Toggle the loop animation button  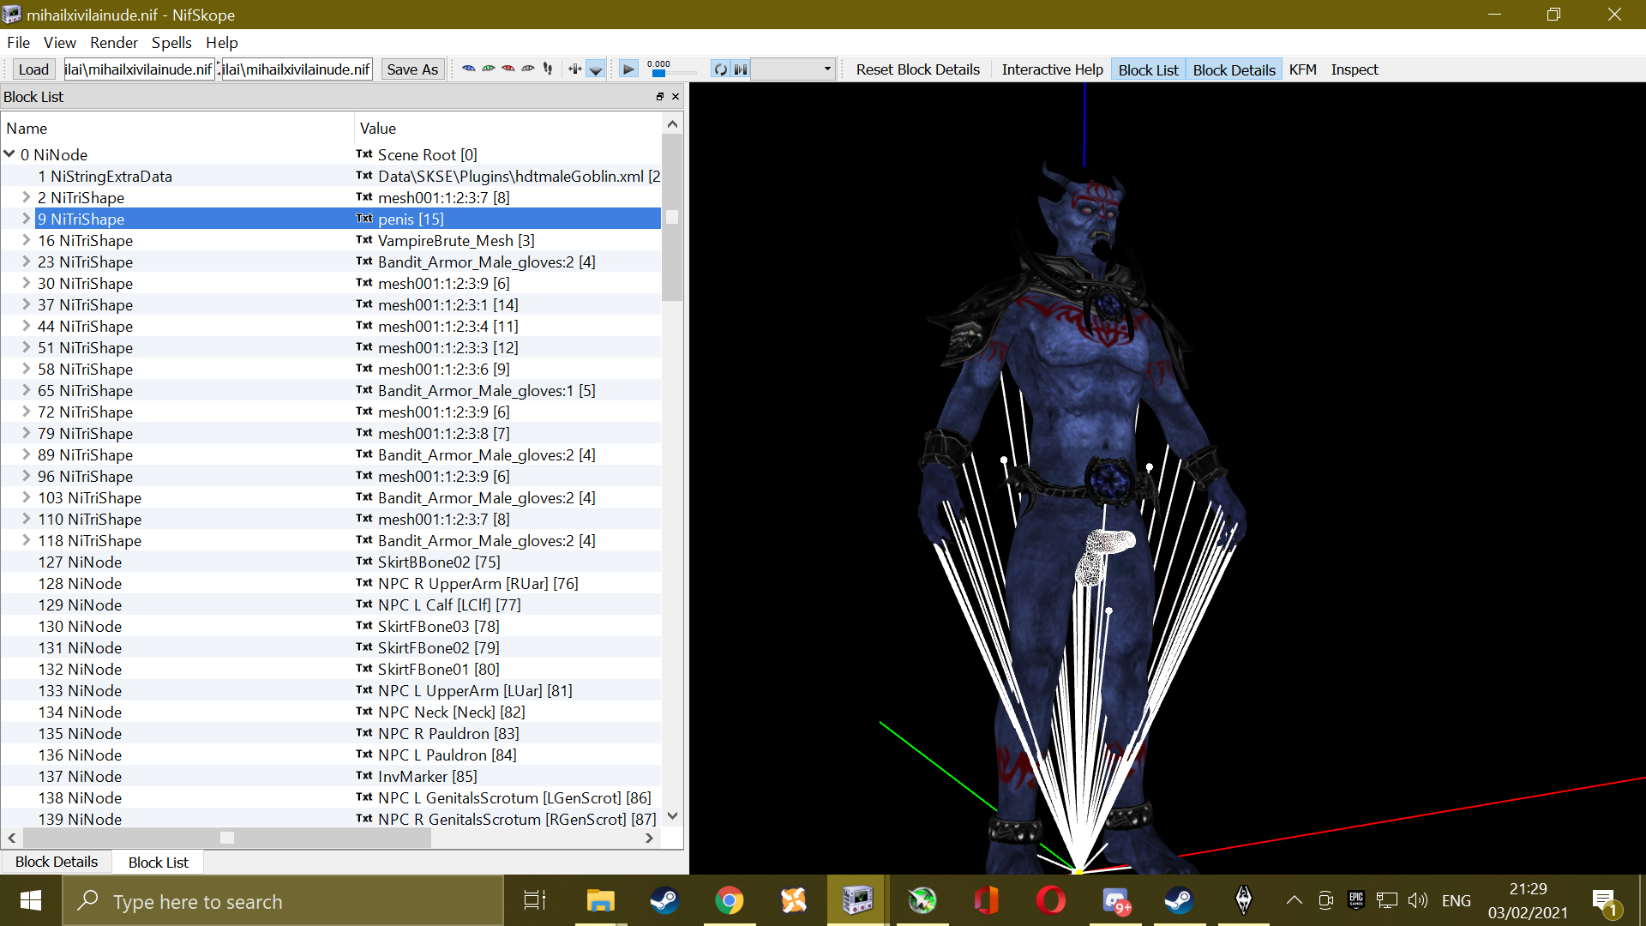coord(721,69)
